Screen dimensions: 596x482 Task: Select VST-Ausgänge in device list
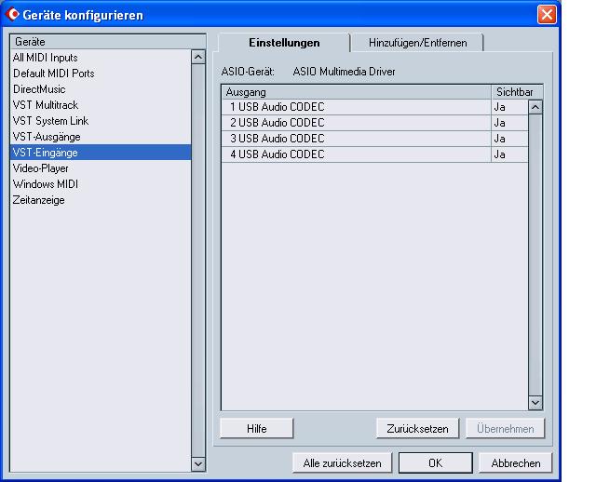101,137
